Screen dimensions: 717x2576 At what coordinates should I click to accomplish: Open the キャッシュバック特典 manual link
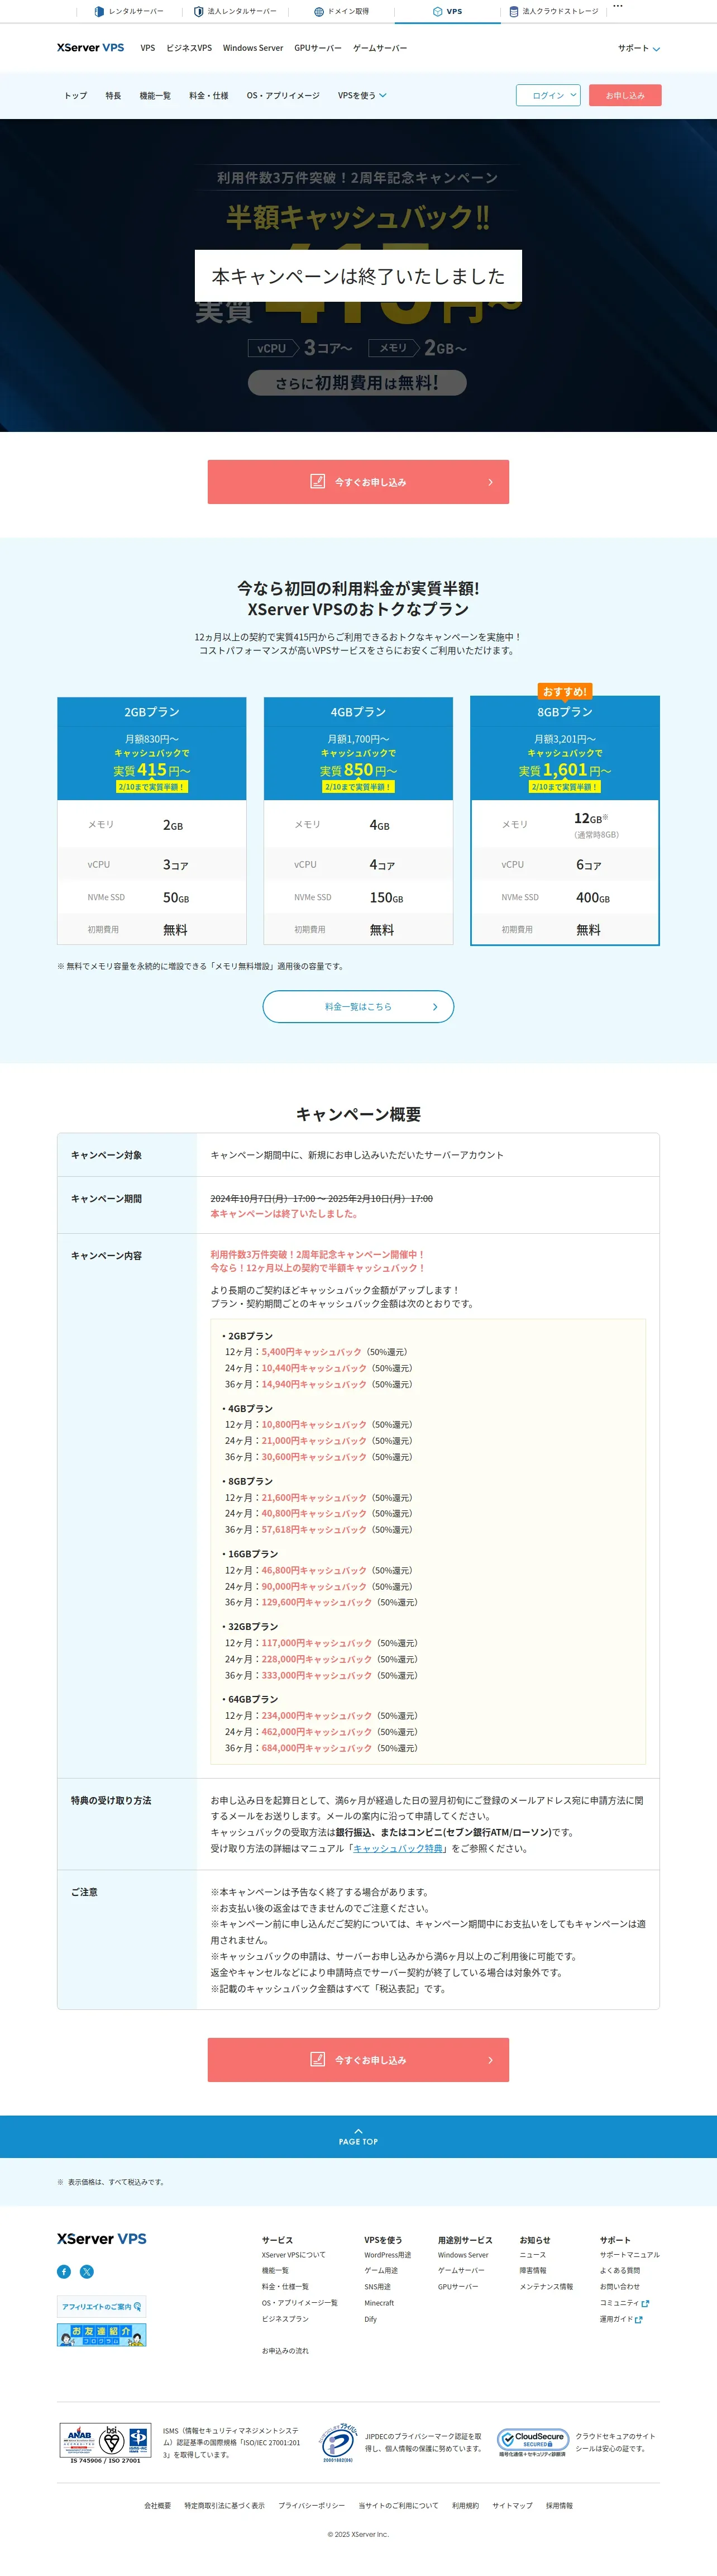pyautogui.click(x=398, y=1849)
